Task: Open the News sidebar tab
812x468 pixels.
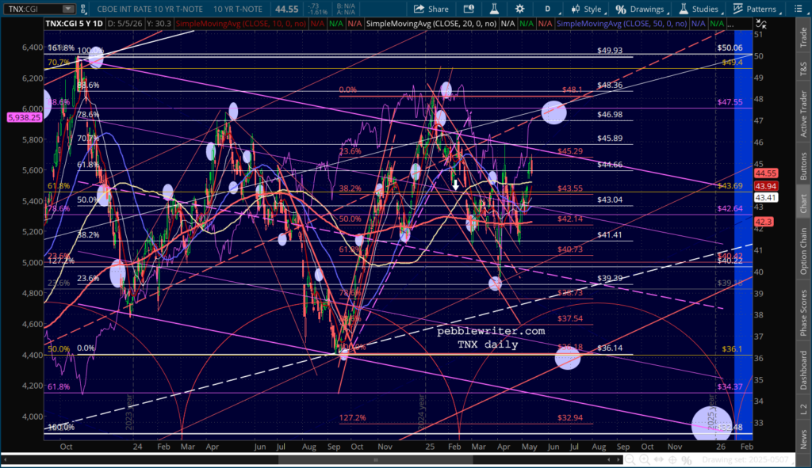Action: click(x=803, y=439)
